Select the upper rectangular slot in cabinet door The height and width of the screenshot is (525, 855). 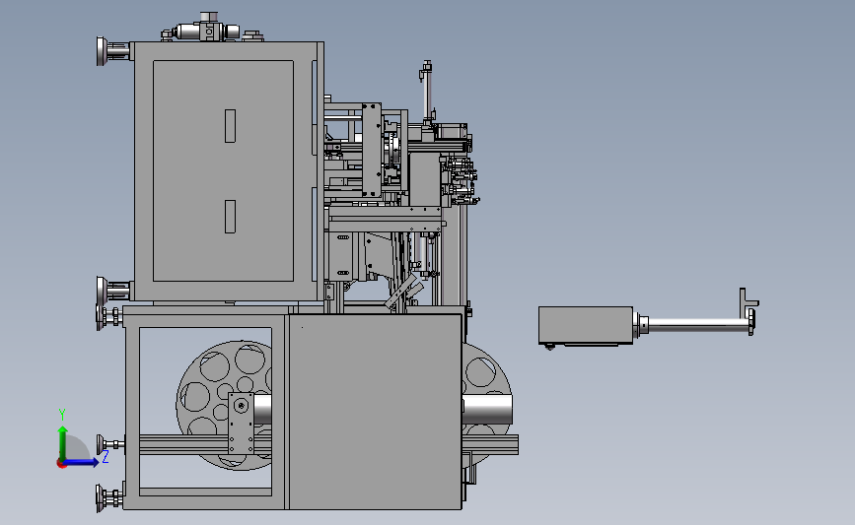click(x=230, y=126)
